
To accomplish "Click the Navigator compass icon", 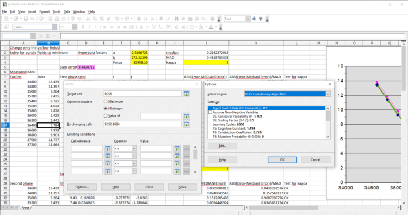I will (x=183, y=19).
